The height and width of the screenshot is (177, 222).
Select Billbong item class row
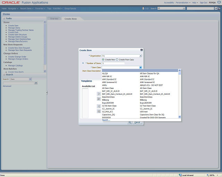pos(140,100)
